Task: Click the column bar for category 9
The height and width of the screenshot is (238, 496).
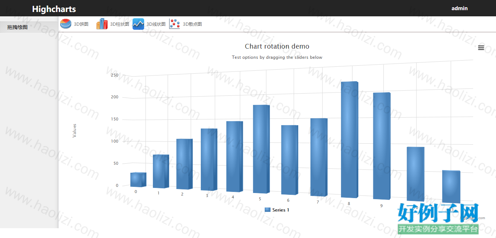Action: (382, 146)
